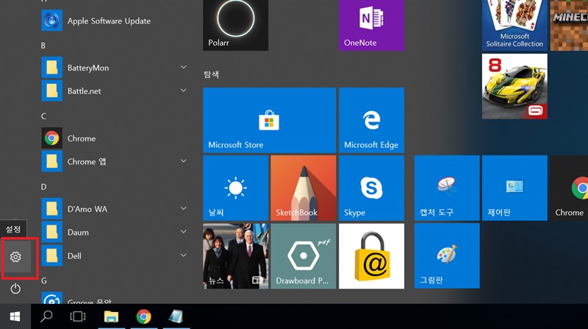Open the 캡처 도구 snipping tool tile

click(447, 188)
